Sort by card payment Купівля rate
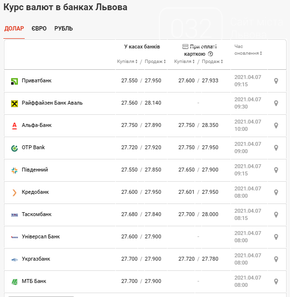The image size is (290, 297). click(184, 62)
